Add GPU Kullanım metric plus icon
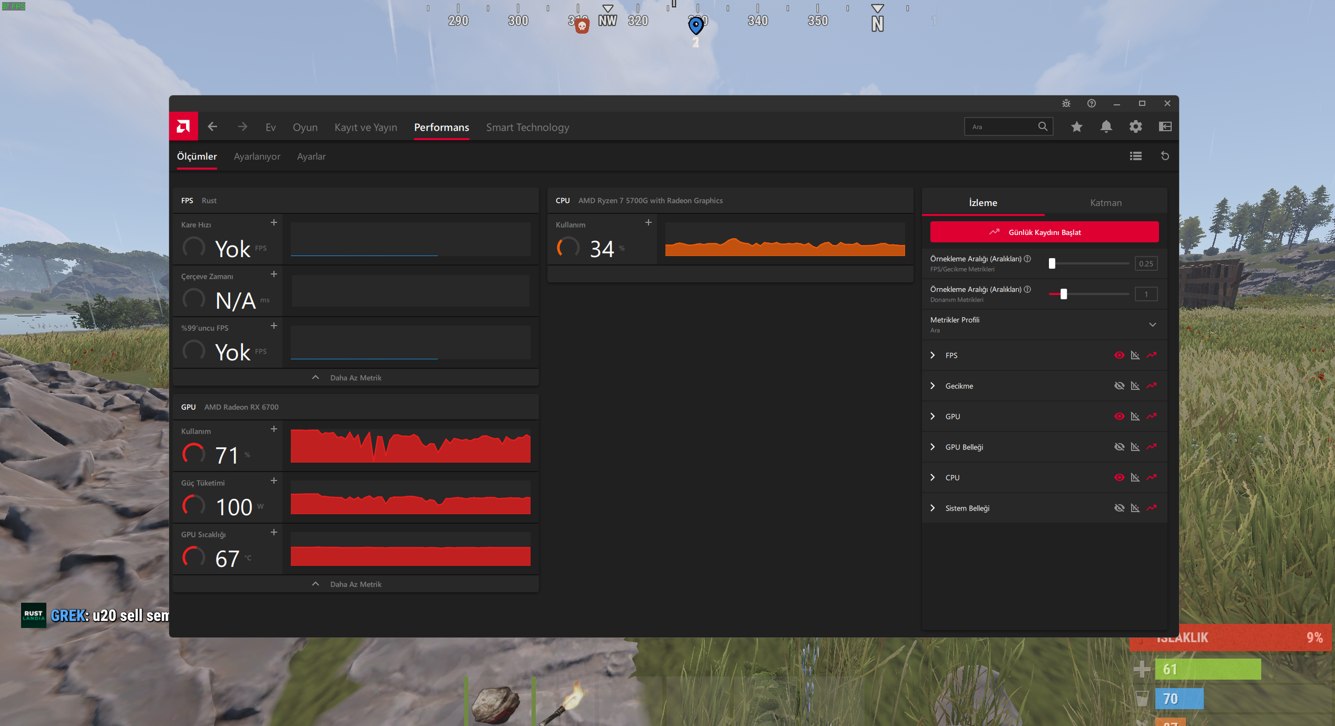The image size is (1335, 726). (274, 429)
